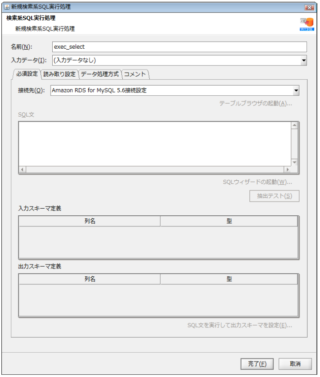
Task: Click the 名前 field containing exec_select
Action: (x=180, y=47)
